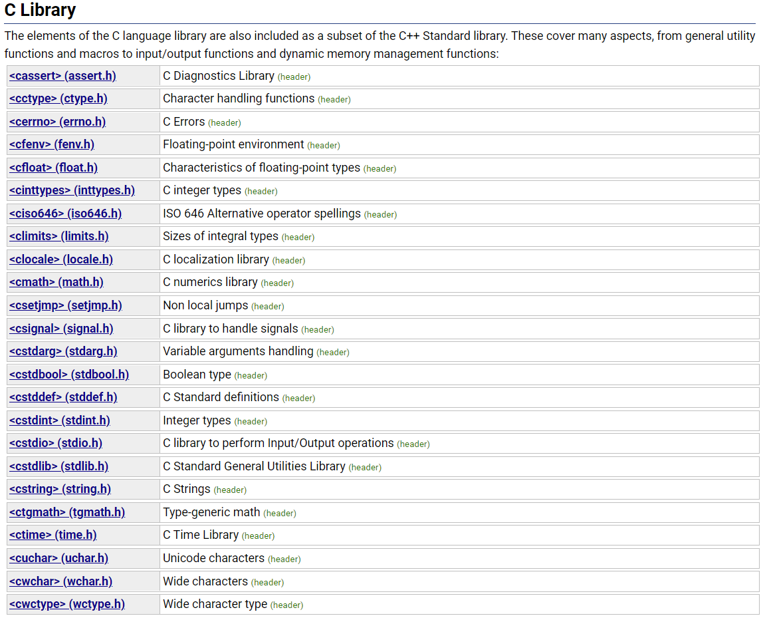Open the <ctgmath> (tgmath.h) link

67,512
